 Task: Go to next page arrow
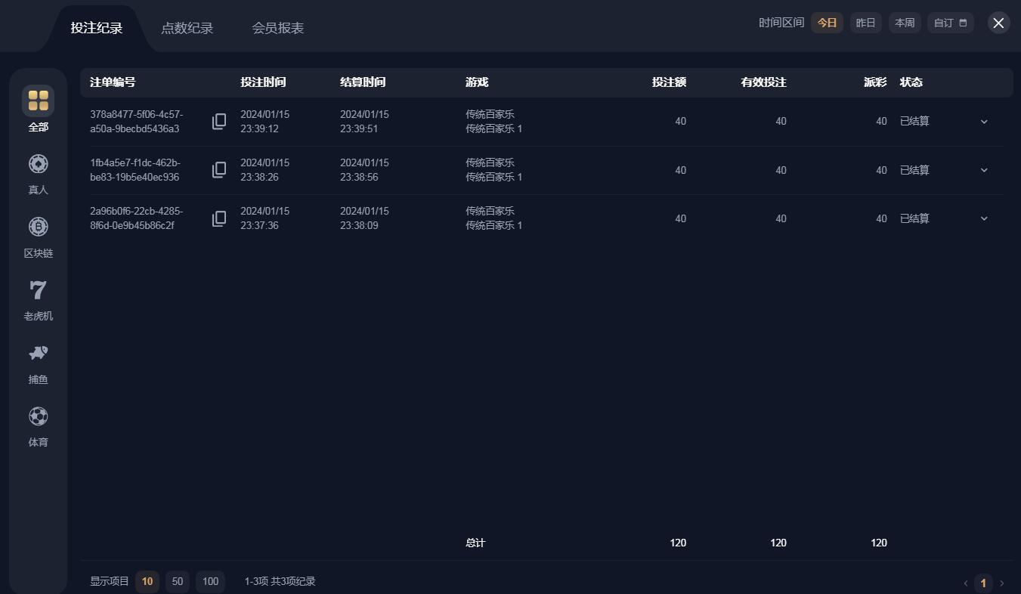[1002, 583]
